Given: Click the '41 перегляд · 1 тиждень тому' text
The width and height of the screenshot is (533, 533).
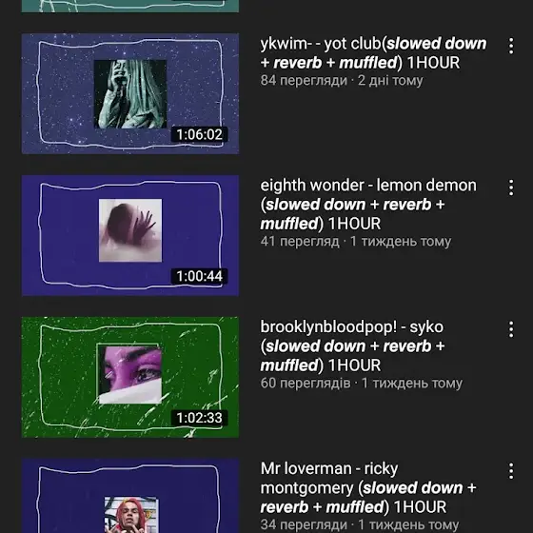Looking at the screenshot, I should pyautogui.click(x=356, y=242).
